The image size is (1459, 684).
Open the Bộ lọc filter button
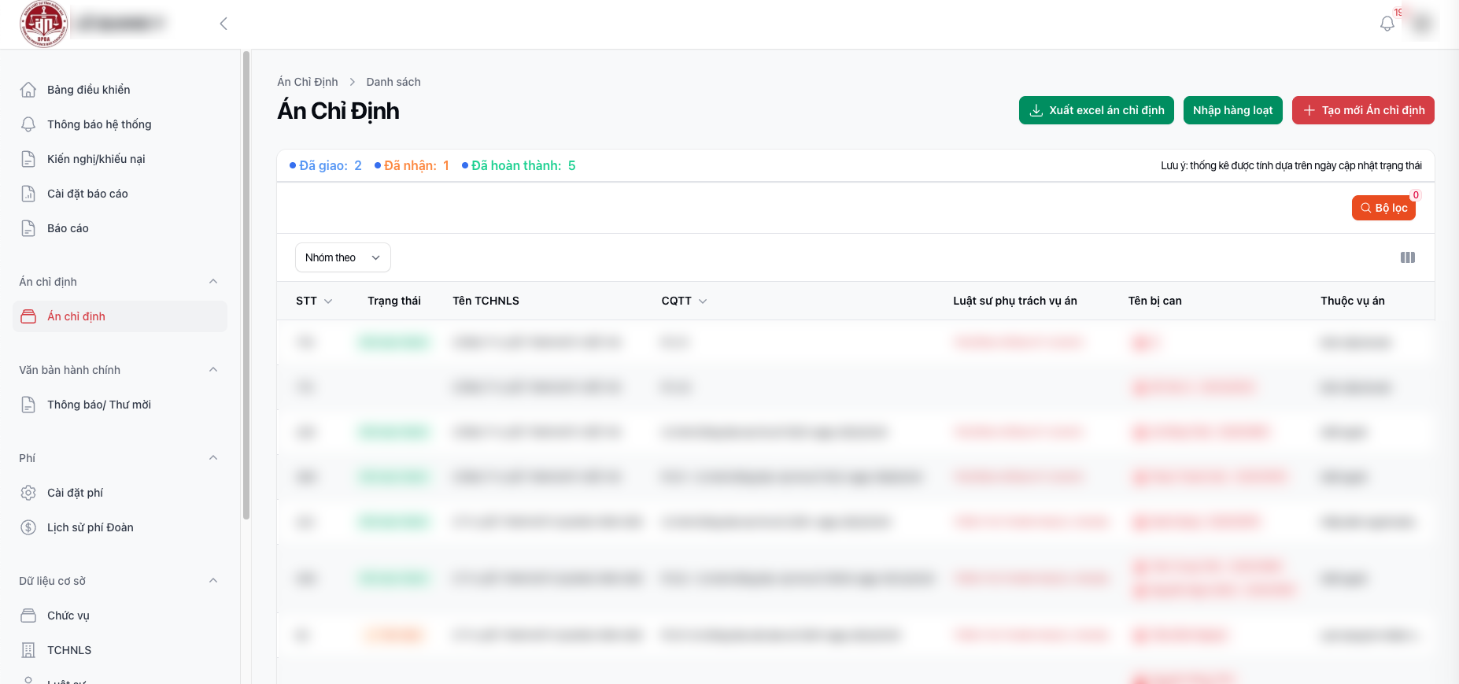(x=1383, y=208)
